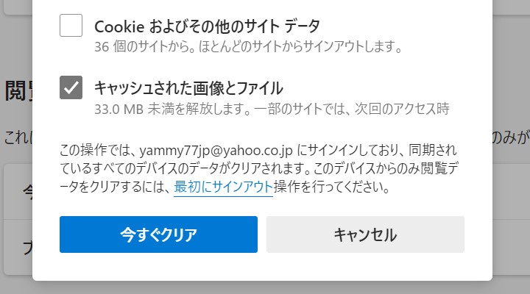Dismiss dialog with the キャンセル button

coord(365,234)
